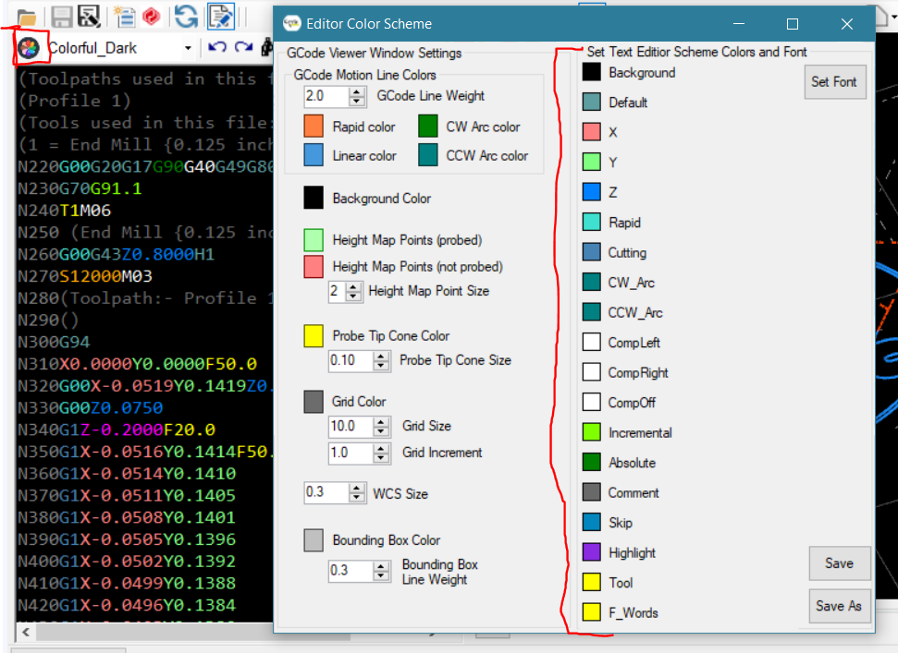Change the Incremental lime swatch

592,431
